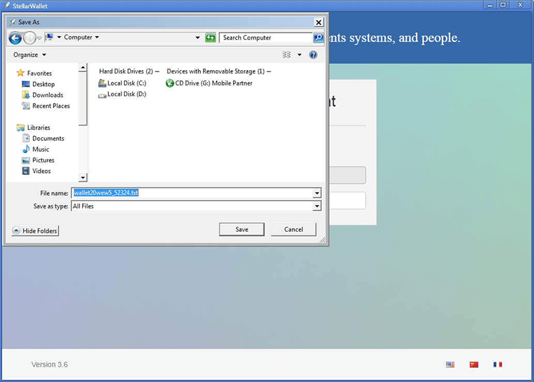Screen dimensions: 534x382
Task: Click the Local Disk (C:) drive icon
Action: (x=102, y=83)
